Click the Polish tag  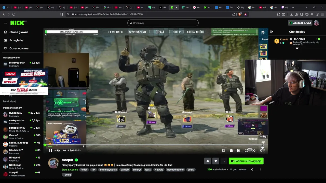coord(84,170)
